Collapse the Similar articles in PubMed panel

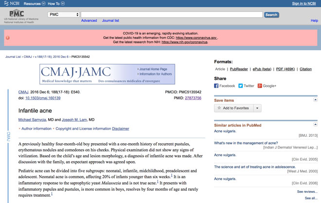pyautogui.click(x=316, y=125)
